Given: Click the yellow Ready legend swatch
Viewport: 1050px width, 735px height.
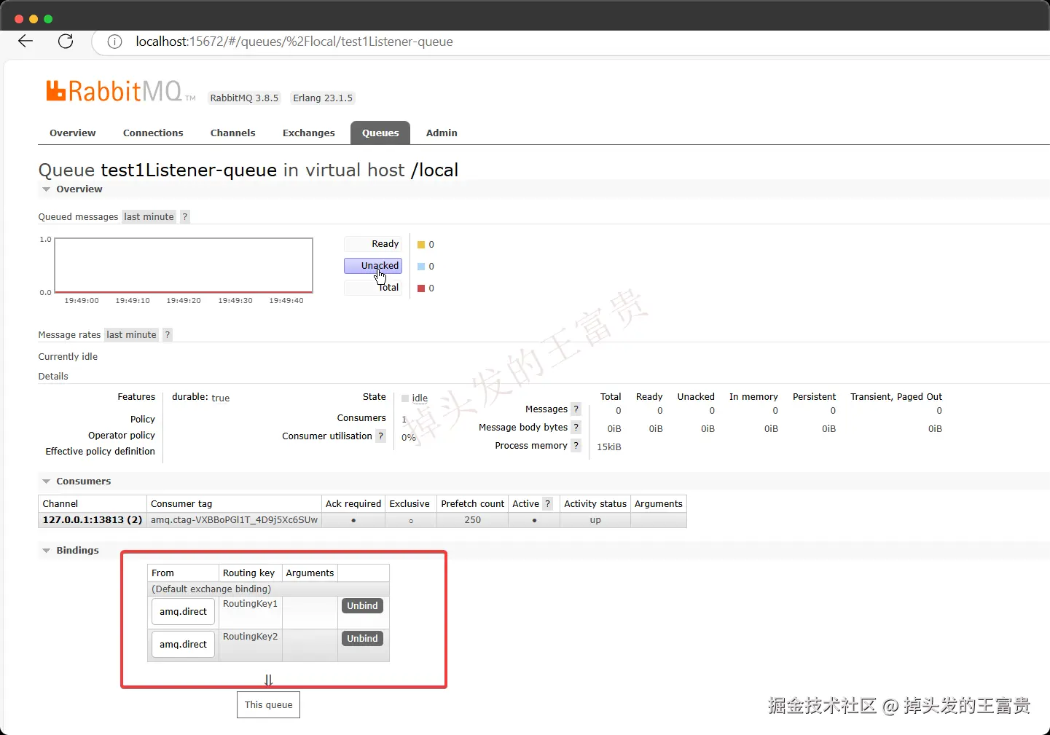Looking at the screenshot, I should coord(421,245).
